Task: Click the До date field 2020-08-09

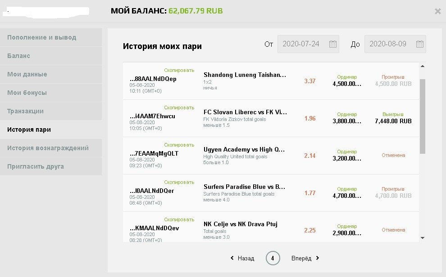Action: pos(388,44)
